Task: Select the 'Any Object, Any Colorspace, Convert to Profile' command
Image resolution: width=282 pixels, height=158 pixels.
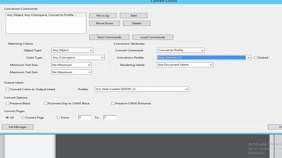Action: (x=46, y=15)
